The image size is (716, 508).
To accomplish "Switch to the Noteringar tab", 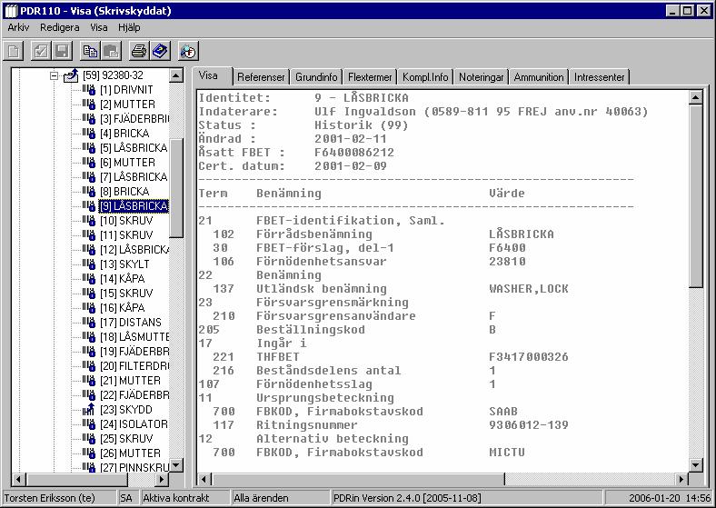I will pyautogui.click(x=482, y=77).
